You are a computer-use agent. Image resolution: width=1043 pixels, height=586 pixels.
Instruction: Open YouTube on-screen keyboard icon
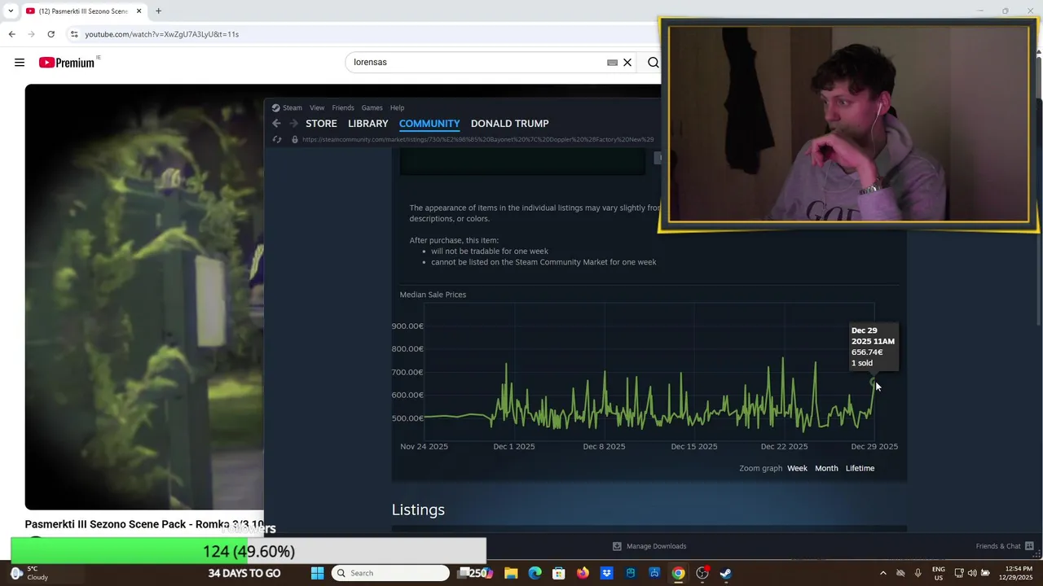(612, 63)
